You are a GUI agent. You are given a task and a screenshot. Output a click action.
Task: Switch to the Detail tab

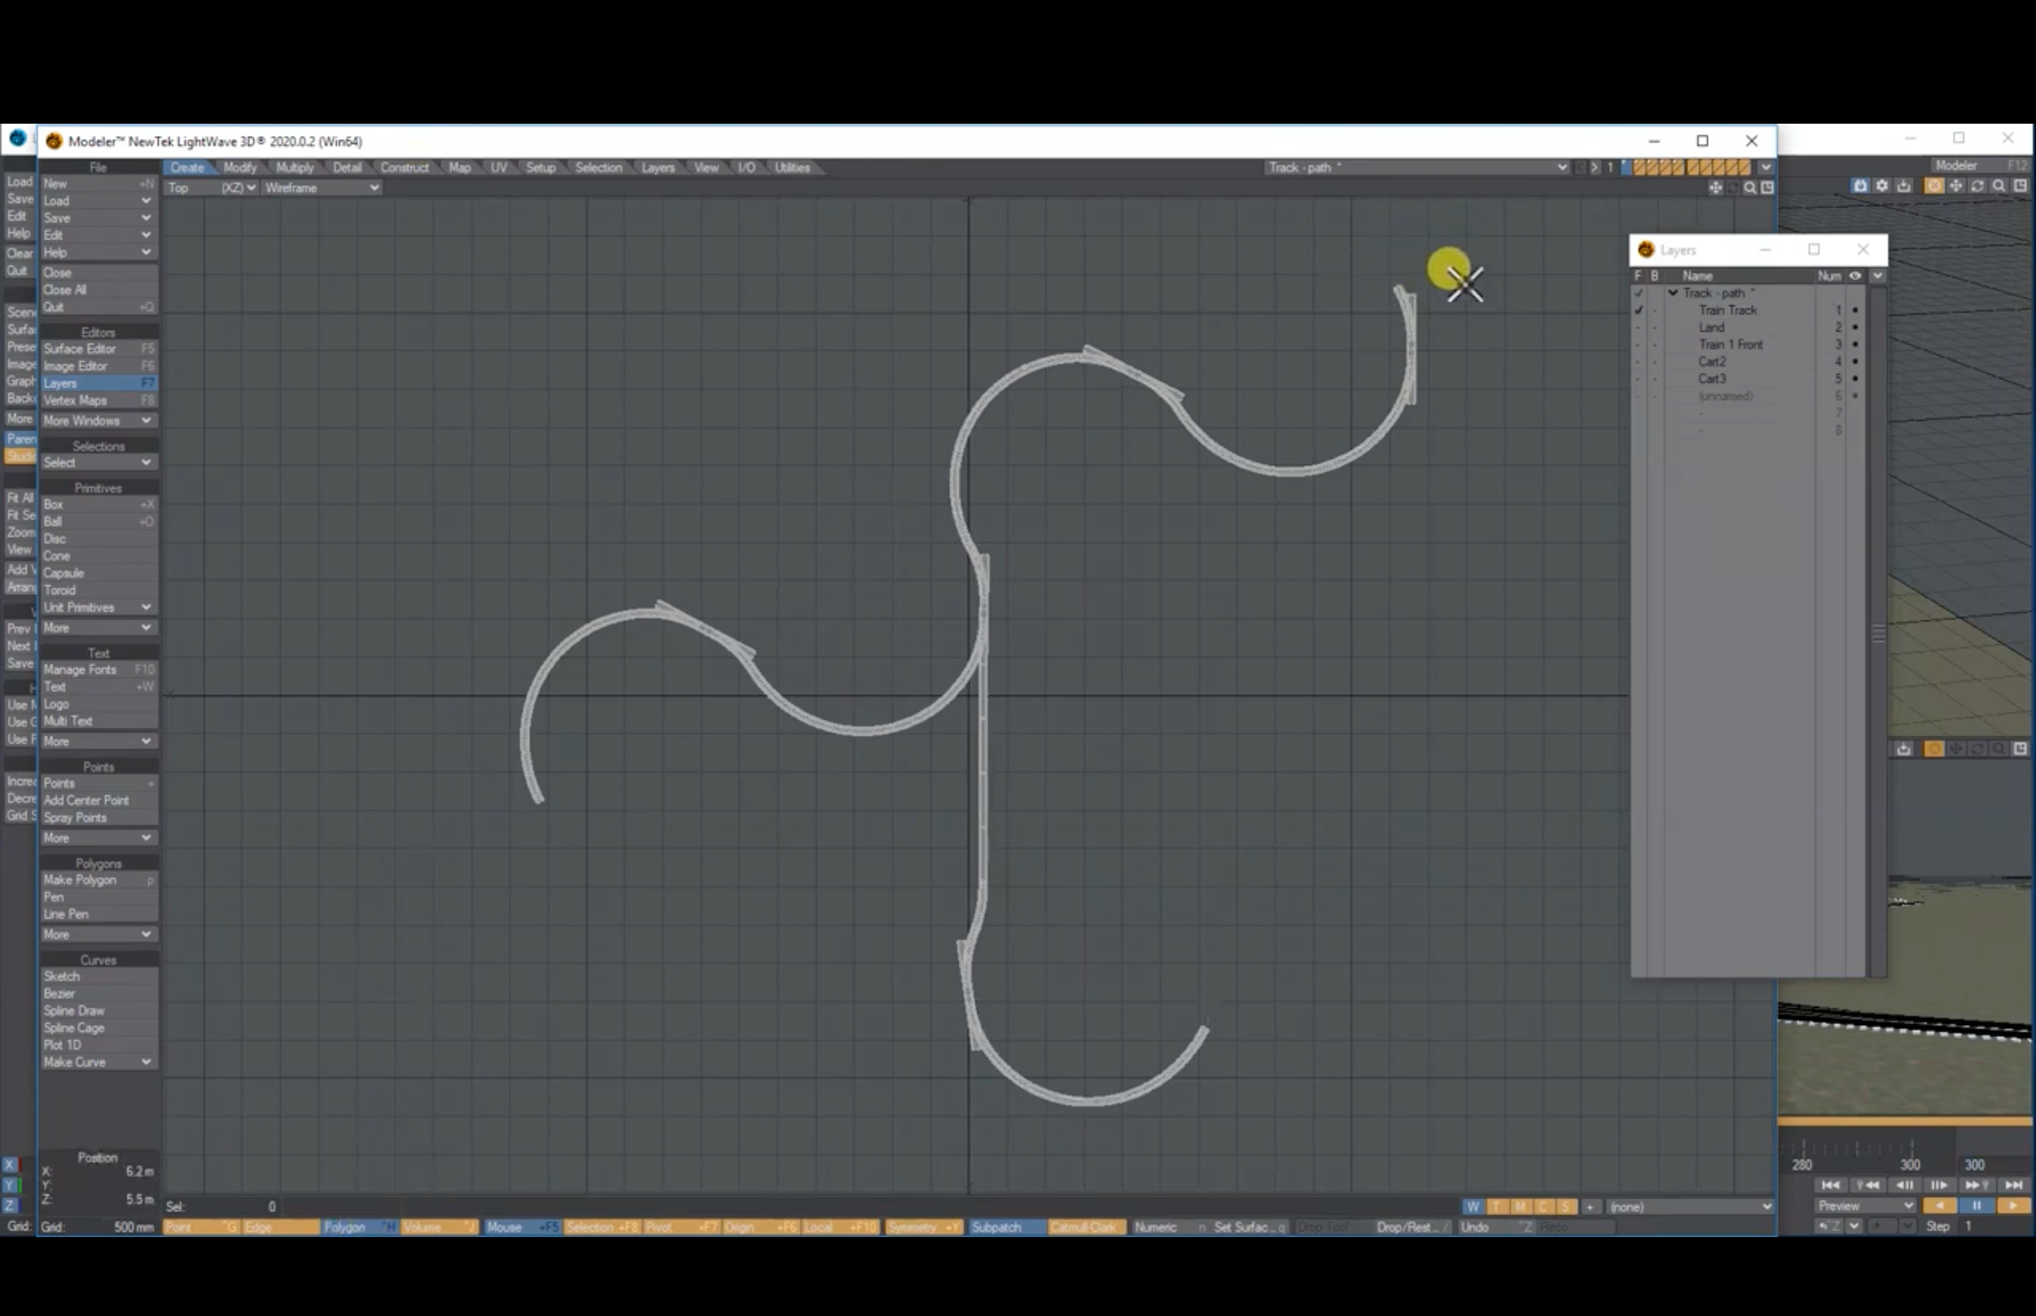tap(347, 167)
